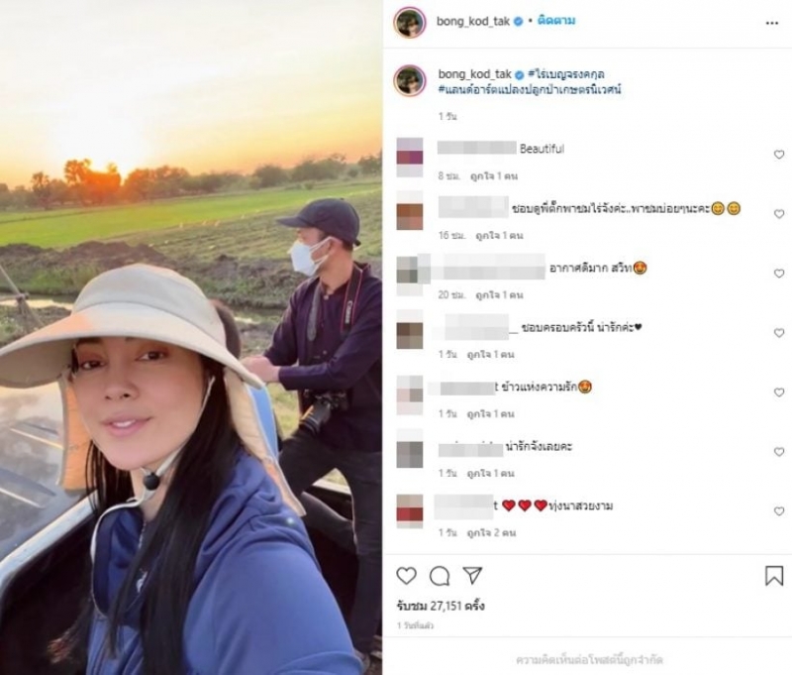Open bong_kod_tak profile picture in header

point(410,22)
